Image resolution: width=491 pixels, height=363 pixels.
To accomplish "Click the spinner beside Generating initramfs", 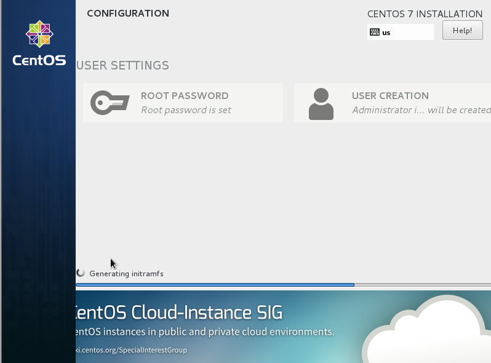I will 81,273.
